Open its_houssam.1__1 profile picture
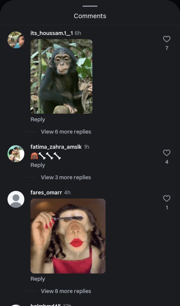The width and height of the screenshot is (180, 306). (x=16, y=40)
